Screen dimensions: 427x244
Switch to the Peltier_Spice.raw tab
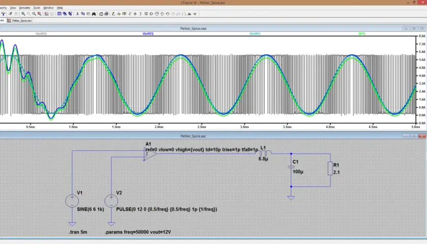(19, 20)
